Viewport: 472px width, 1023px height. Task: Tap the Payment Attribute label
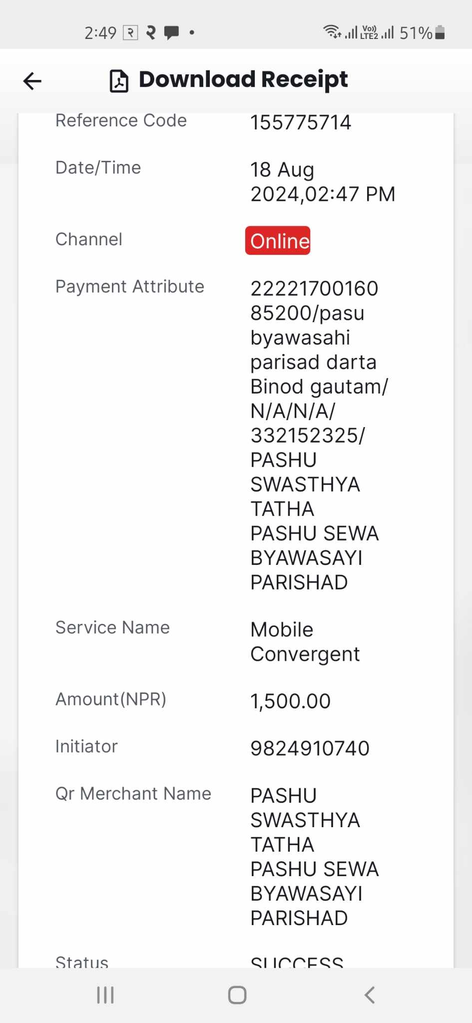[130, 287]
